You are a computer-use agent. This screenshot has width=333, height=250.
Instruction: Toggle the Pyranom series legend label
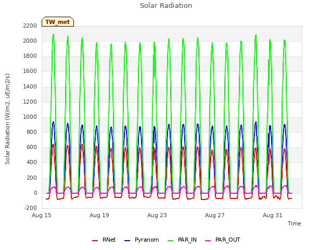pos(147,240)
